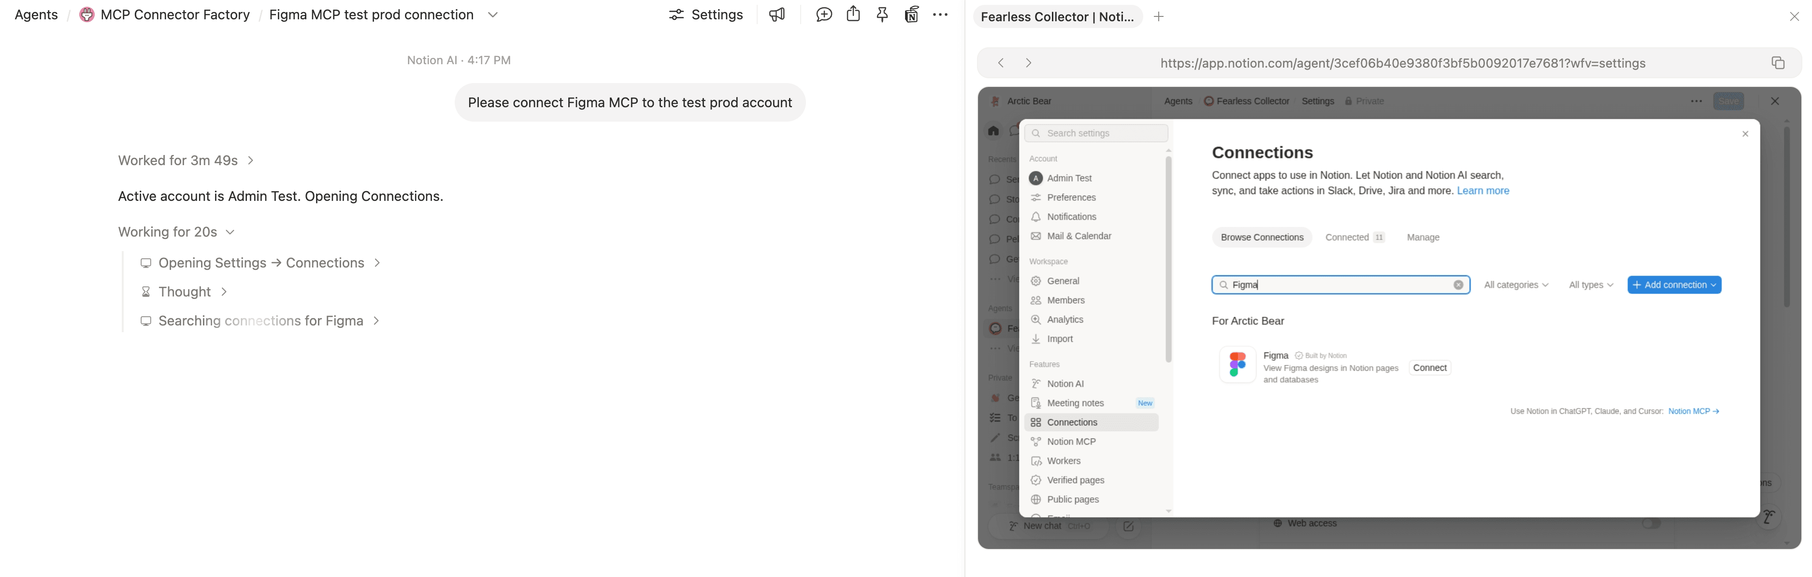
Task: Expand the conversation title dropdown chevron
Action: (x=493, y=15)
